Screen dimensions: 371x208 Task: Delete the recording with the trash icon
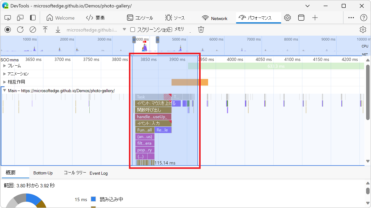click(x=201, y=29)
